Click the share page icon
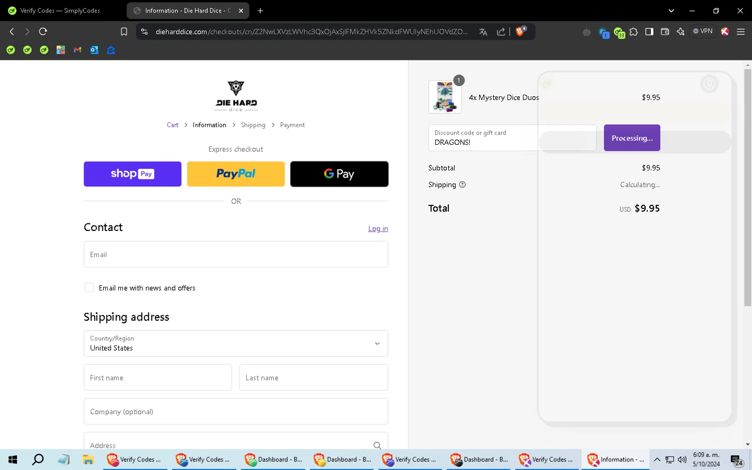752x470 pixels. [x=501, y=32]
